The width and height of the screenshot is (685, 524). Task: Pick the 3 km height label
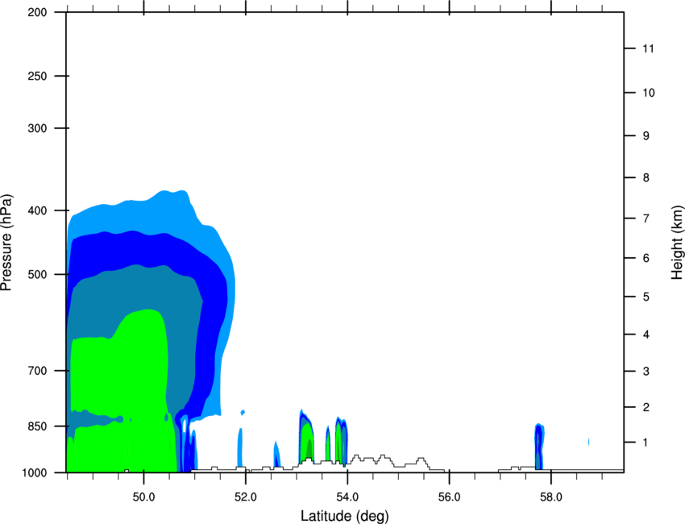[646, 372]
